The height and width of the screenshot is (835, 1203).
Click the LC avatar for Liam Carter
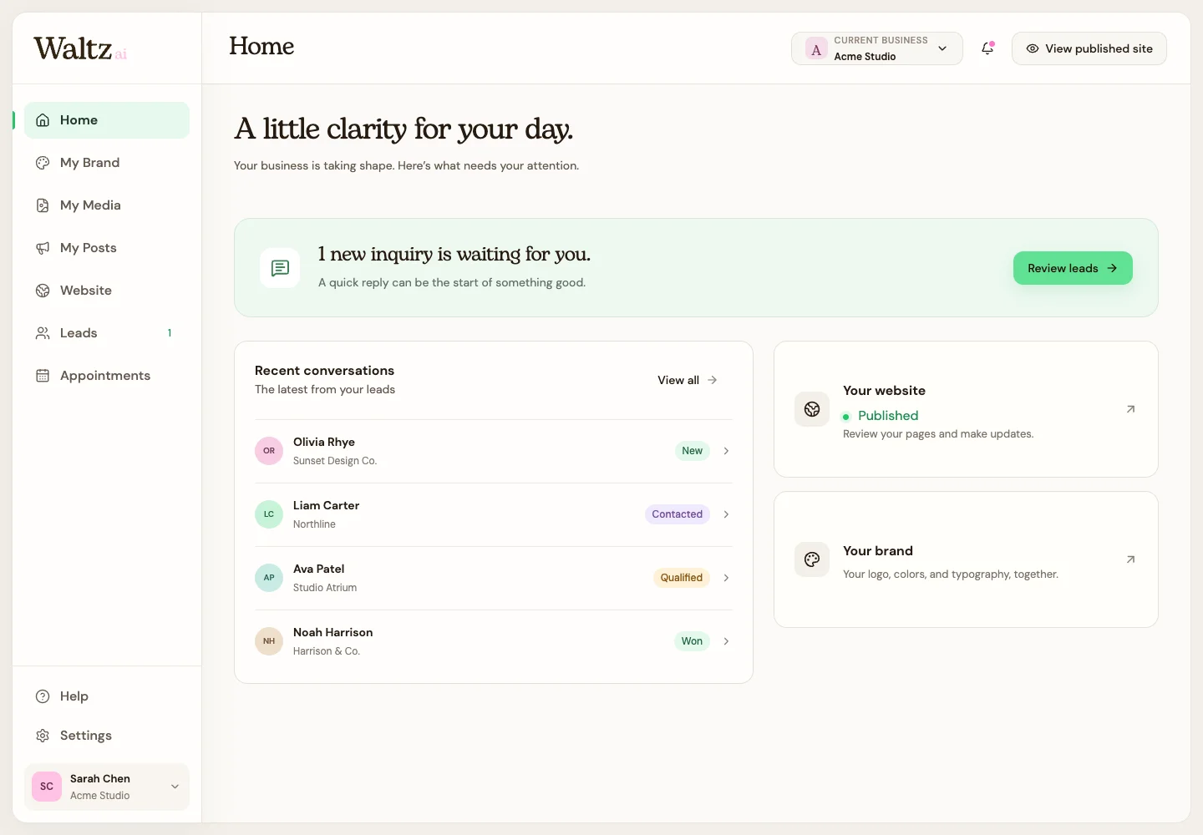(269, 514)
